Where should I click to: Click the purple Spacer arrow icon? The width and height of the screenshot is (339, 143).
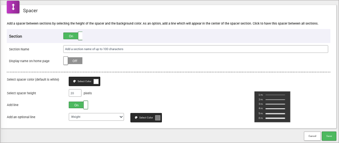(13, 7)
